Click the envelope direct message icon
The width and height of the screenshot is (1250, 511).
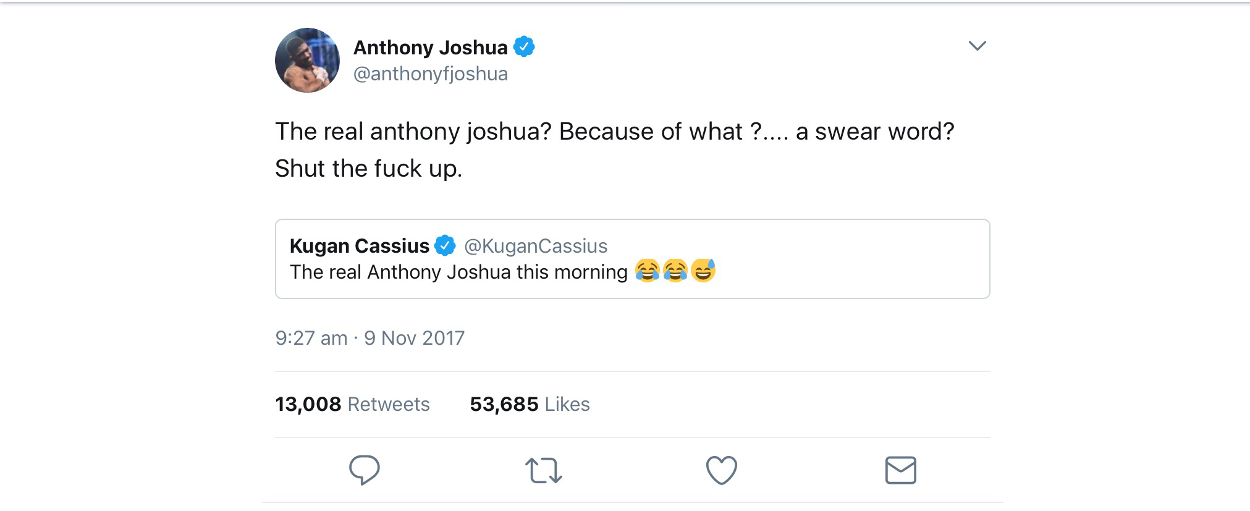coord(900,470)
